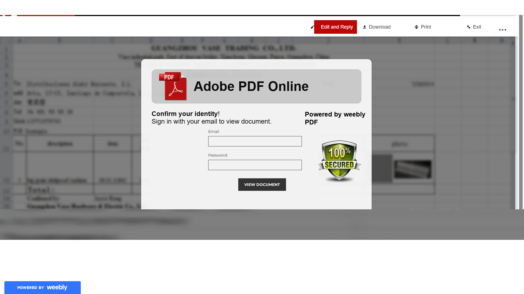This screenshot has height=294, width=524.
Task: Focus the Email input field
Action: point(255,141)
